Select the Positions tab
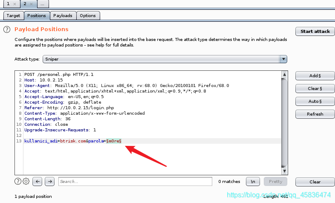The height and width of the screenshot is (203, 335). tap(37, 16)
